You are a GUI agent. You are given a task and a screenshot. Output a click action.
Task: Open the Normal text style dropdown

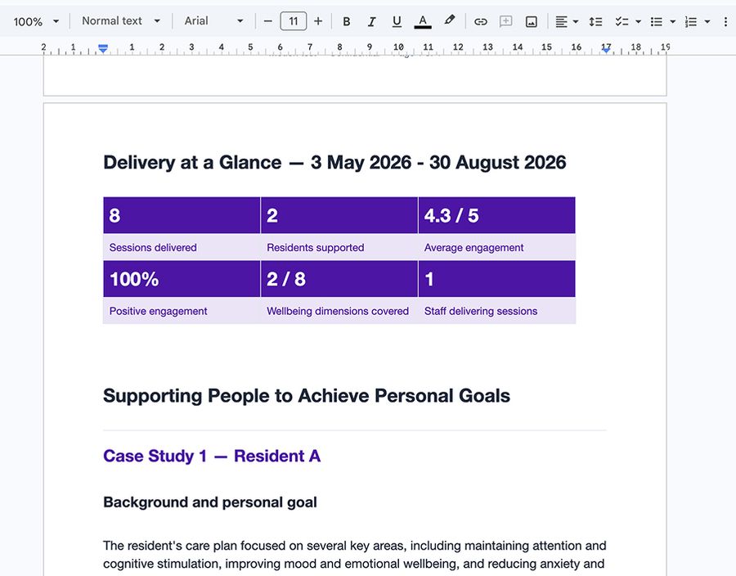(x=121, y=21)
